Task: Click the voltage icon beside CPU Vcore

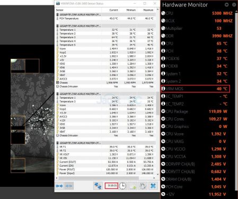Action: pos(163,134)
